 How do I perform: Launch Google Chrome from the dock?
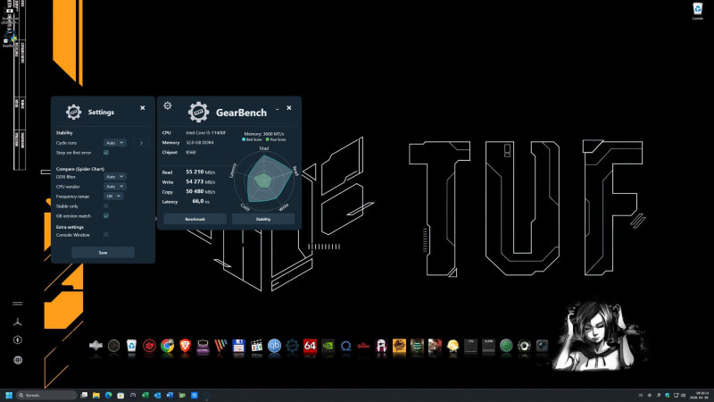point(167,346)
